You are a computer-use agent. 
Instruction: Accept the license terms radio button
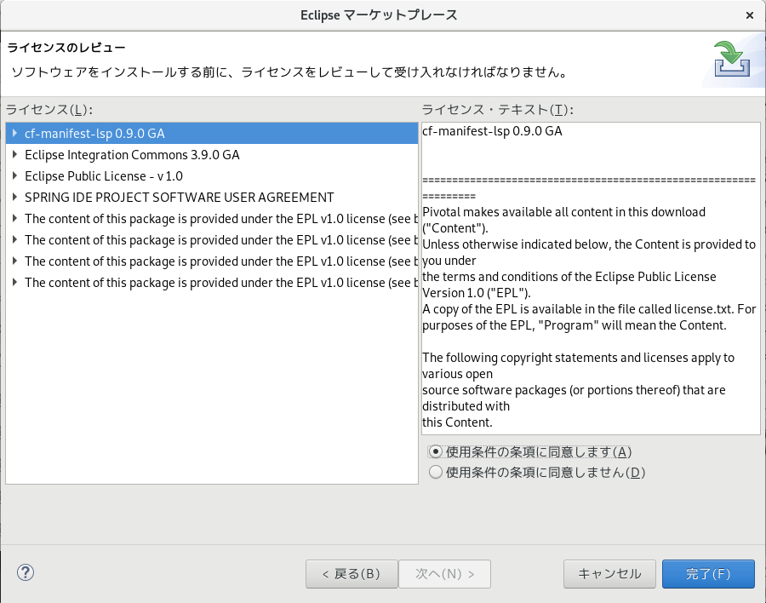pos(435,451)
